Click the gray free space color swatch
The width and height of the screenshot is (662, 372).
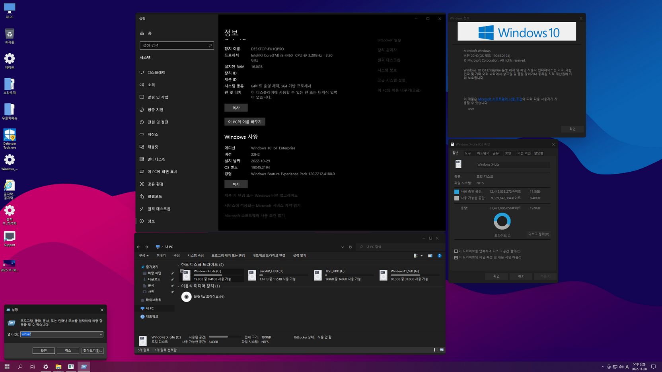[457, 198]
